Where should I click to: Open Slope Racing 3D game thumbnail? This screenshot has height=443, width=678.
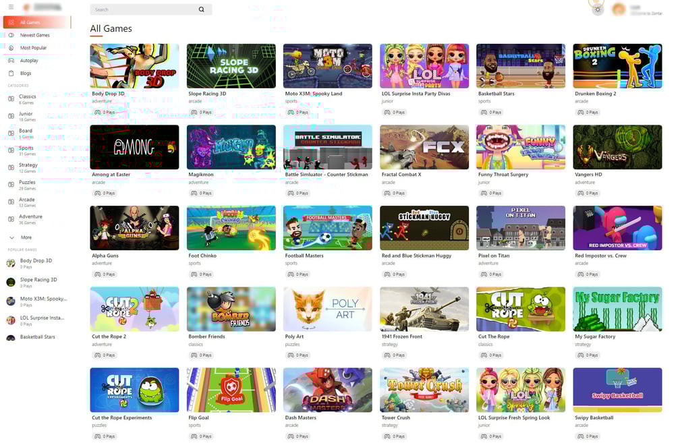(x=231, y=65)
